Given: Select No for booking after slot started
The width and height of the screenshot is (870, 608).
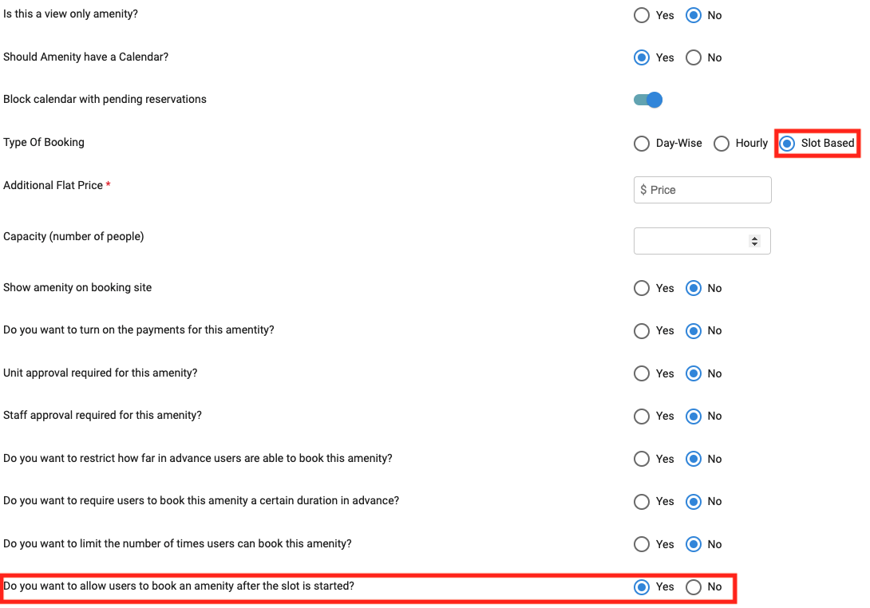Looking at the screenshot, I should pyautogui.click(x=694, y=587).
